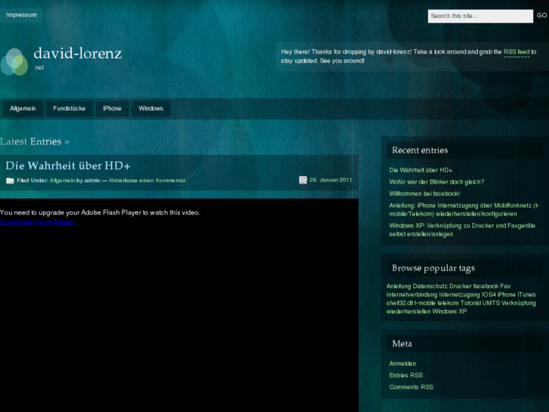
Task: Click the Windows XP tag
Action: pos(449,311)
